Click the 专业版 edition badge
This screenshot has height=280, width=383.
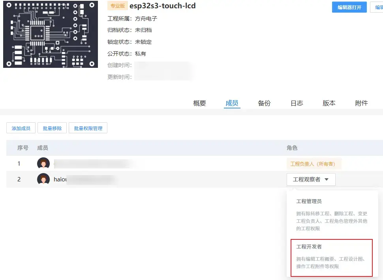[118, 6]
